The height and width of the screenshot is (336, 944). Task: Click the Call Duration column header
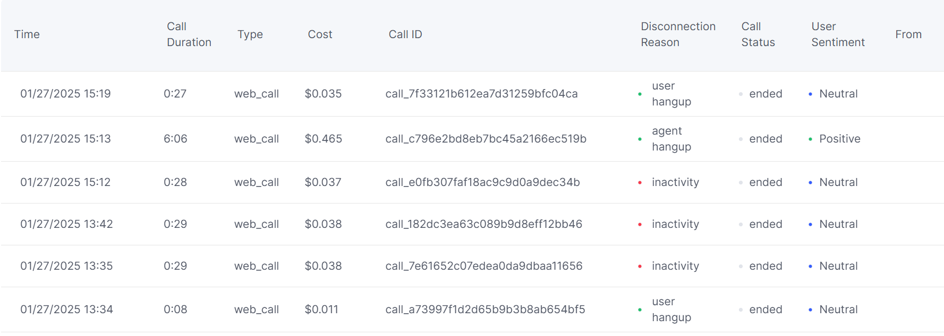pos(189,34)
